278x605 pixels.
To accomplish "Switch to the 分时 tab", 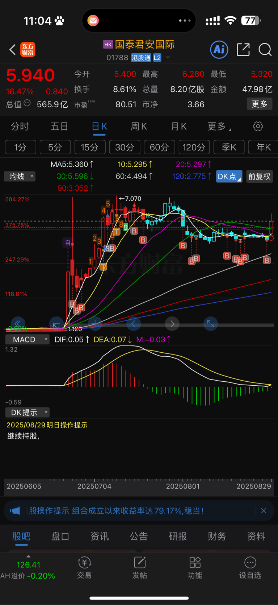I will click(x=20, y=127).
